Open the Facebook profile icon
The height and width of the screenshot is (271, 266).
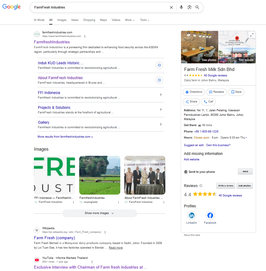[x=210, y=215]
